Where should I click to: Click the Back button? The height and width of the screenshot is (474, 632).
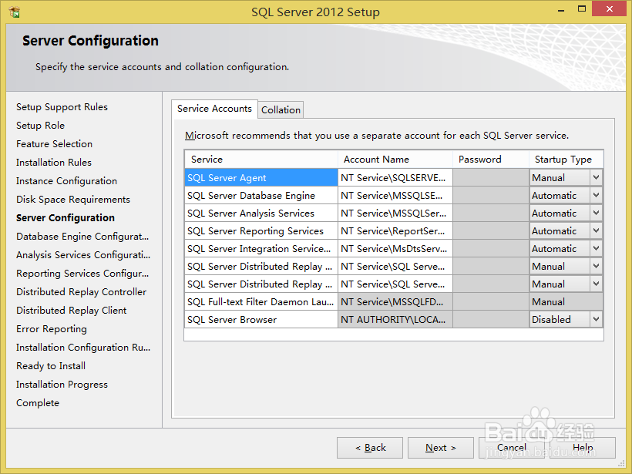369,447
